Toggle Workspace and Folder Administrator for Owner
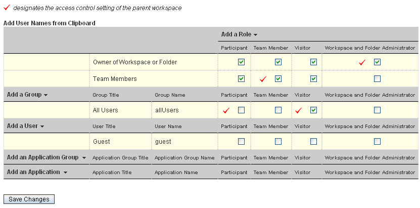 tap(377, 62)
